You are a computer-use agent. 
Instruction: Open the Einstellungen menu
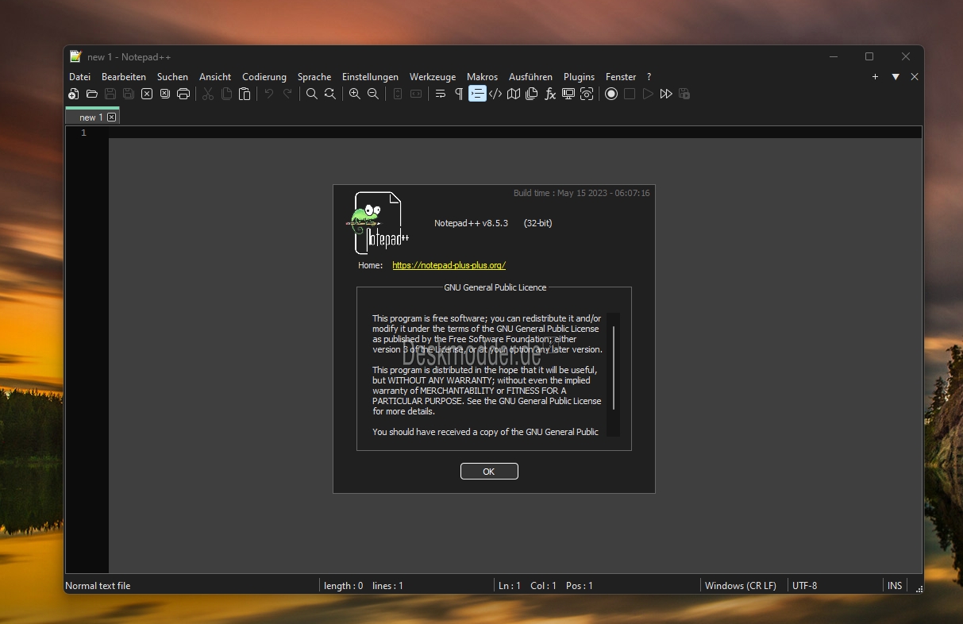click(x=370, y=77)
